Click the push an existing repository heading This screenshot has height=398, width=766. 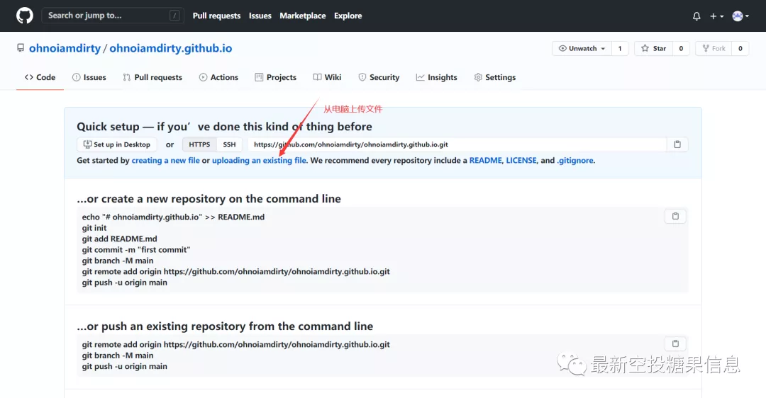(225, 326)
